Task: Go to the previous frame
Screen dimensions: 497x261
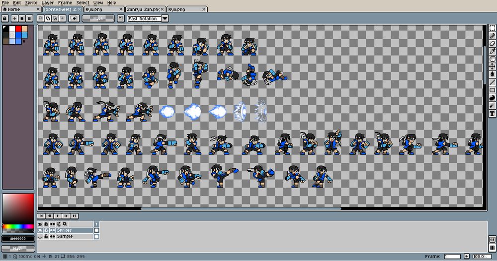Action: (49, 216)
